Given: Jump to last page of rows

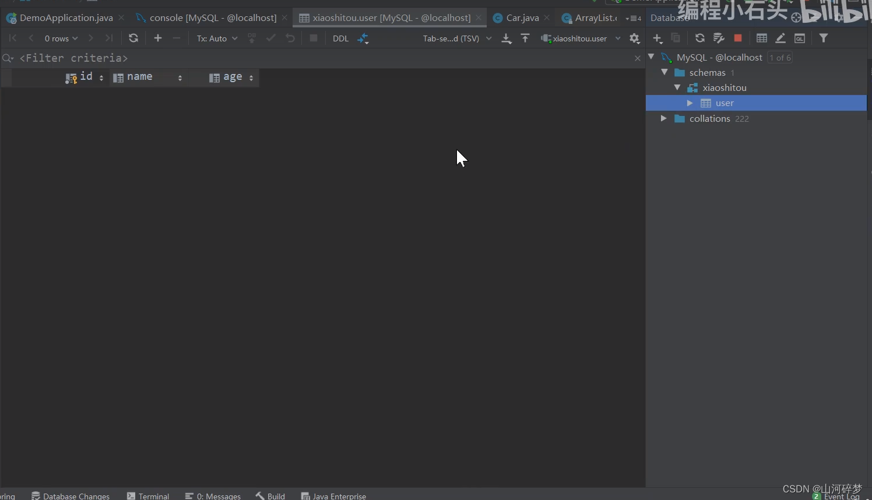Looking at the screenshot, I should [109, 38].
